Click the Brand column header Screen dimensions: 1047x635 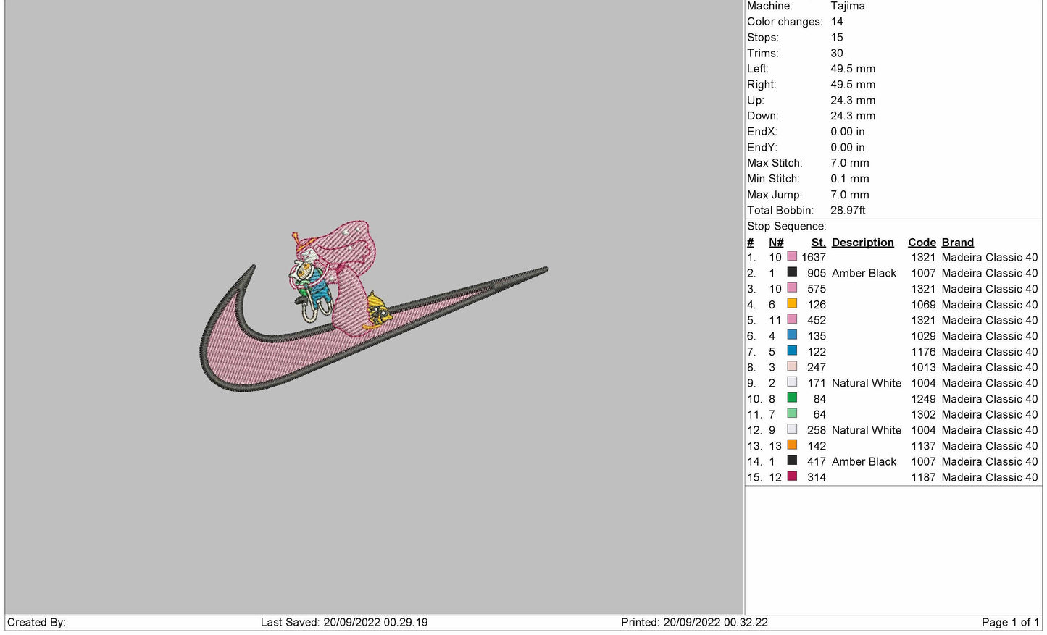957,243
